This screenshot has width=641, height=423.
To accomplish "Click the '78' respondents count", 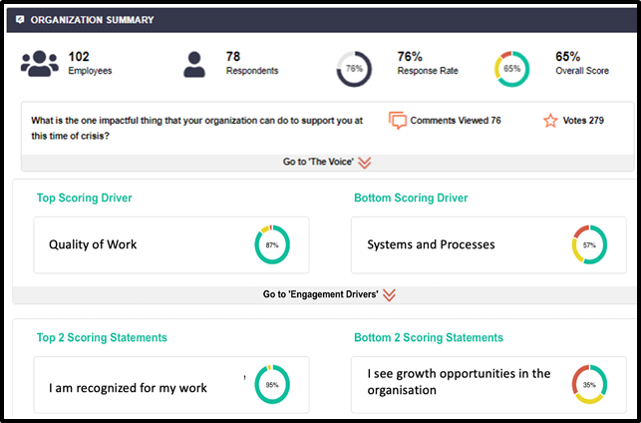I will tap(233, 57).
